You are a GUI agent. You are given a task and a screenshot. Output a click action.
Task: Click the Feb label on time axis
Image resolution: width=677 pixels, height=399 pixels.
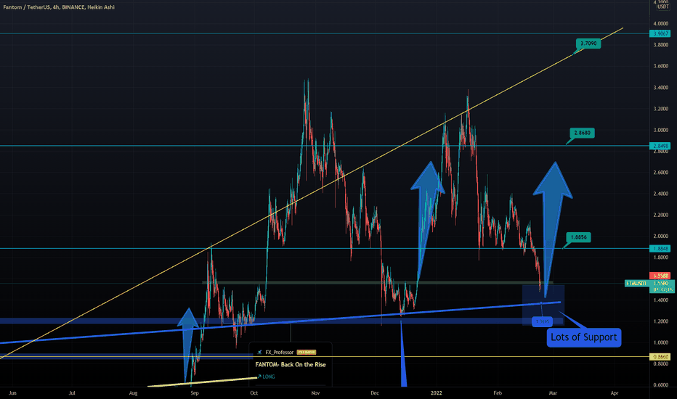498,393
